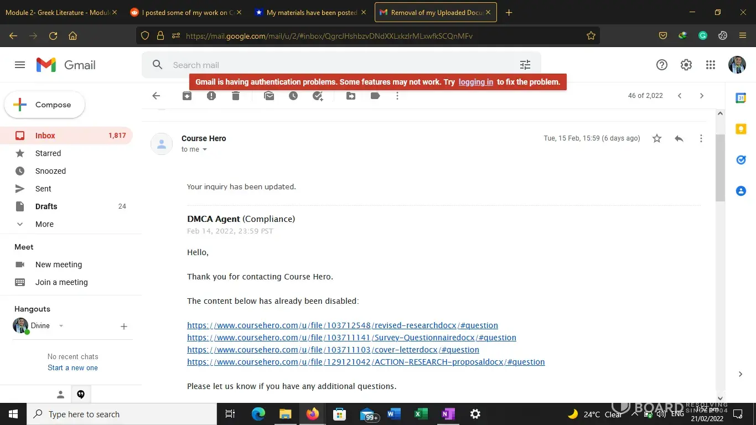Open the Hangouts status dropdown beside Divine
The height and width of the screenshot is (425, 756).
(x=61, y=326)
